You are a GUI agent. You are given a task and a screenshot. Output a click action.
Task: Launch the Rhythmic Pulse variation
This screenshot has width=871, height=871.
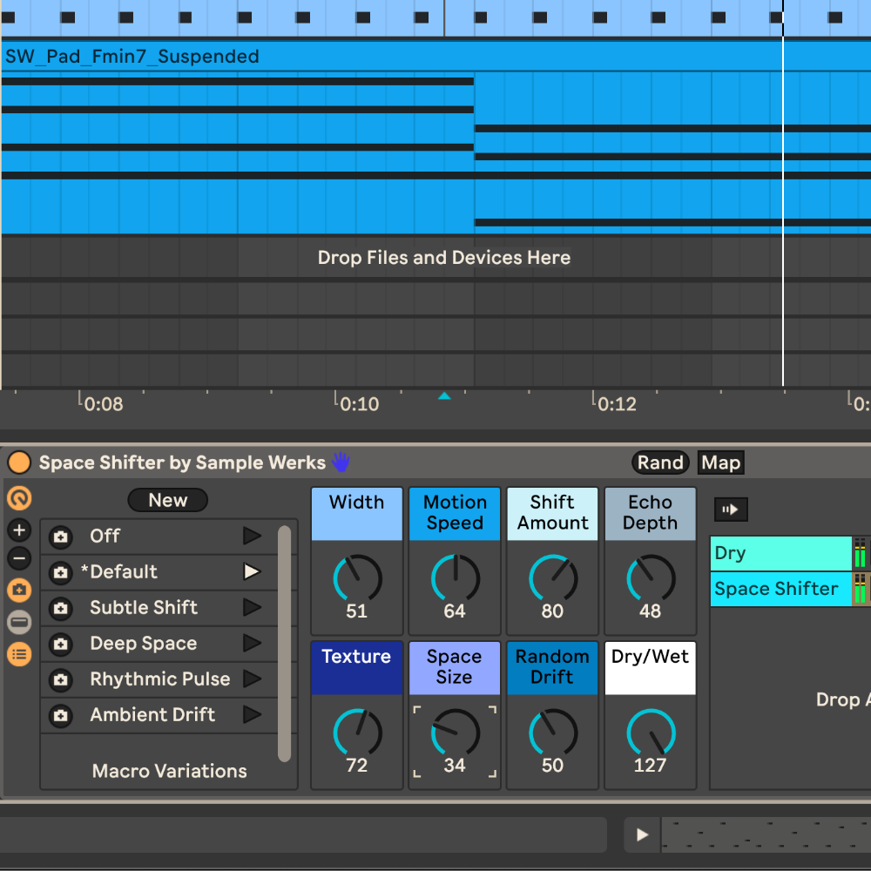(252, 679)
